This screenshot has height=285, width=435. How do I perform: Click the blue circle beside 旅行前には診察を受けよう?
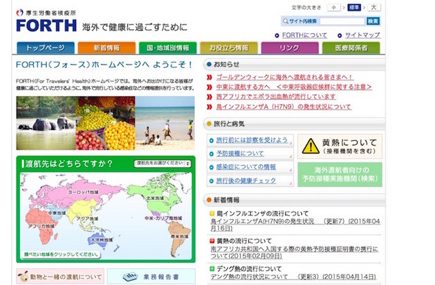coord(211,141)
